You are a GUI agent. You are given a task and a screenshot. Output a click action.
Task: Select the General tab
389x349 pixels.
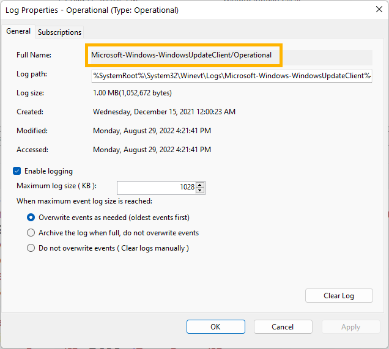18,31
